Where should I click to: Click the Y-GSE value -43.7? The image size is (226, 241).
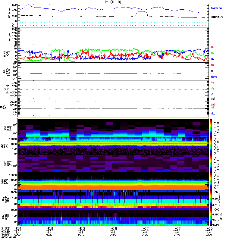pos(113,230)
